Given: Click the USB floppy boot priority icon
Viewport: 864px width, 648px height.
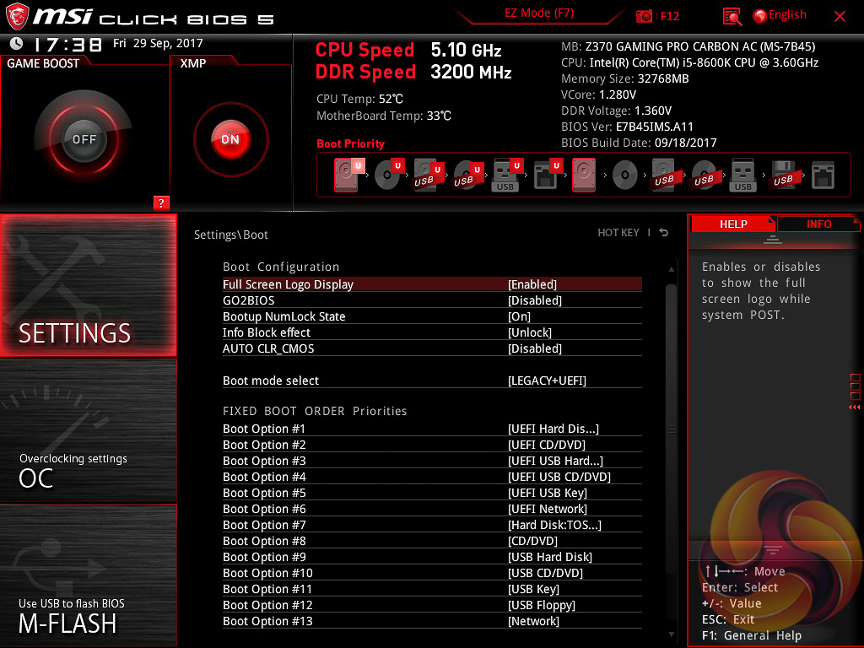Looking at the screenshot, I should tap(782, 175).
